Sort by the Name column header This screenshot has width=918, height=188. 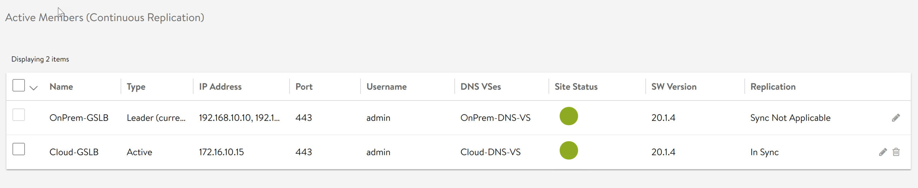coord(61,87)
